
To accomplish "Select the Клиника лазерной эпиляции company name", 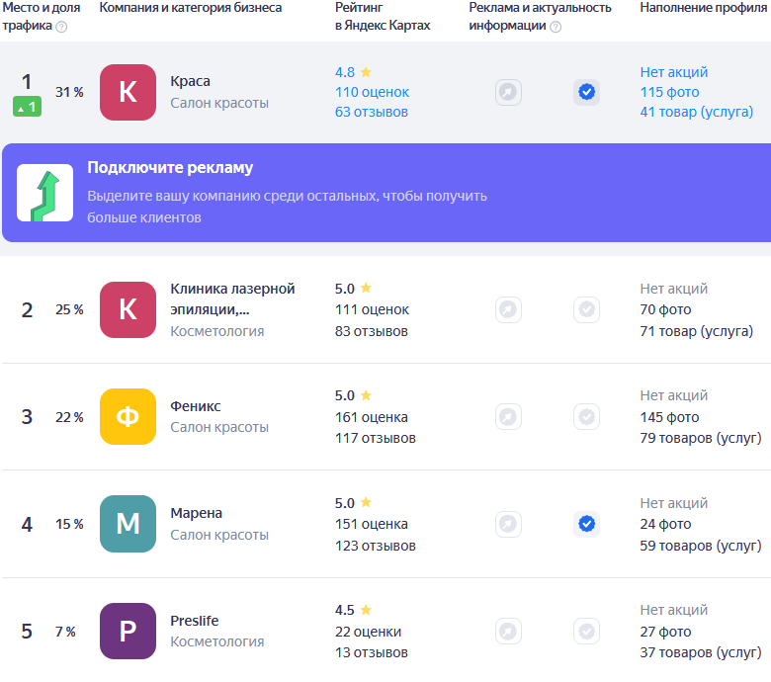I will click(x=232, y=298).
